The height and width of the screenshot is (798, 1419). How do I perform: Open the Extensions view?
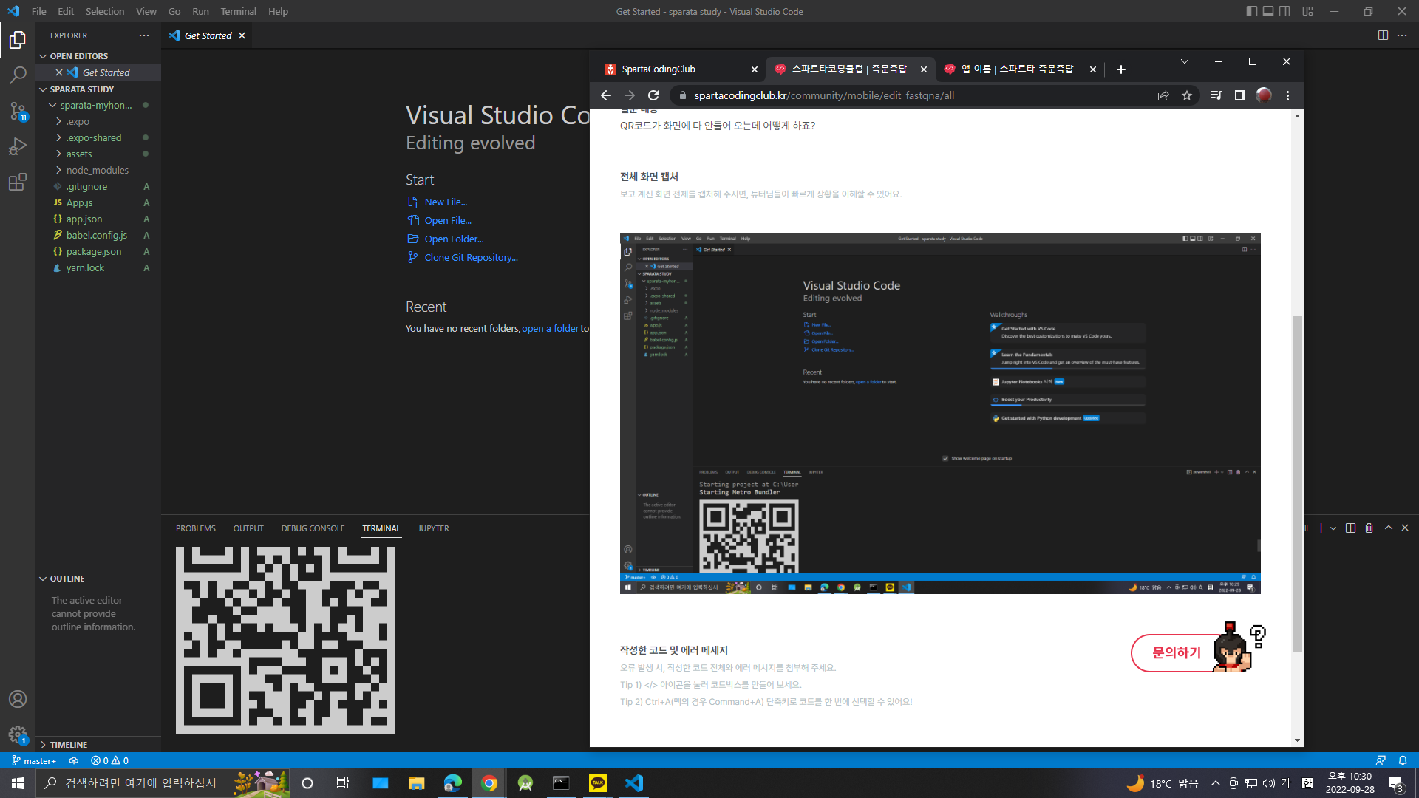coord(18,182)
